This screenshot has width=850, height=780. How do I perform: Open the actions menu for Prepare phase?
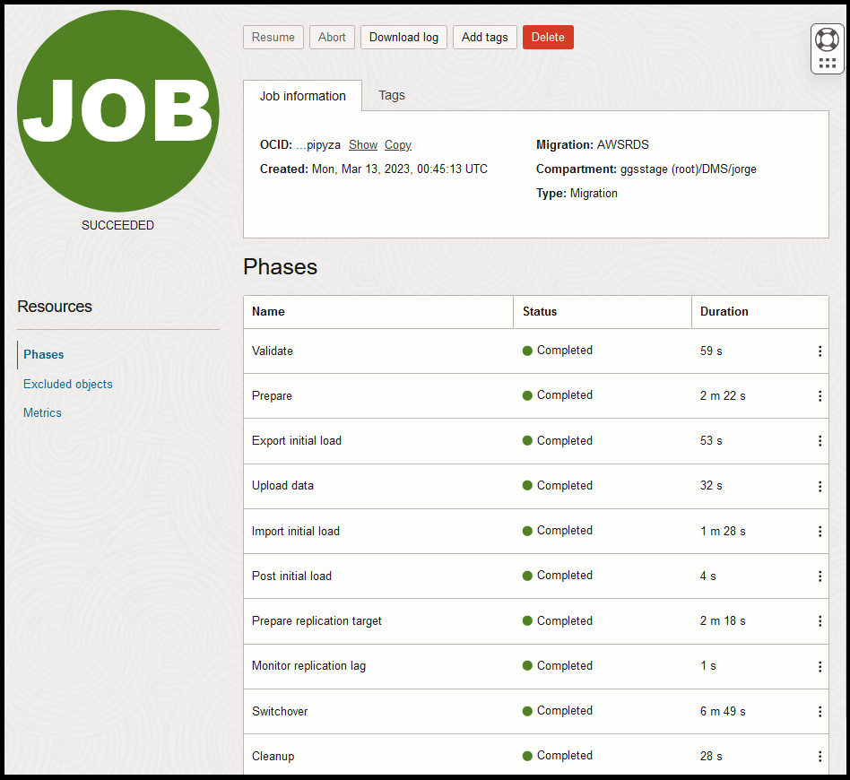click(820, 396)
